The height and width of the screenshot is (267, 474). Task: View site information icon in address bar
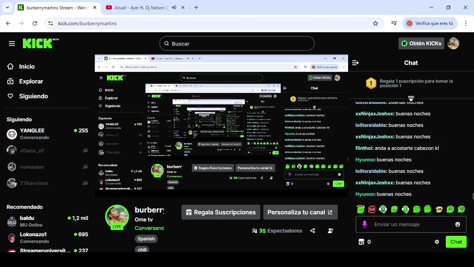point(51,23)
